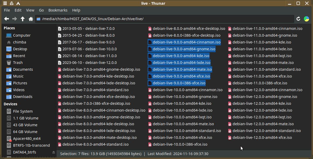Viewport: 313px width, 159px height.
Task: Select file 2021-08-14 - debian-live-11.0.0
Action: (x=87, y=56)
